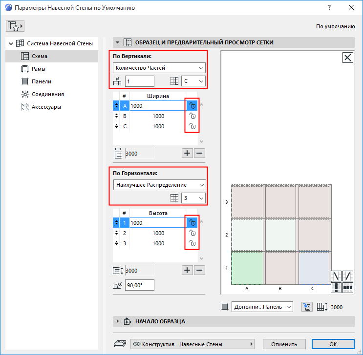The image size is (363, 355).
Task: Select the blue panel C1 in preview
Action: click(314, 268)
